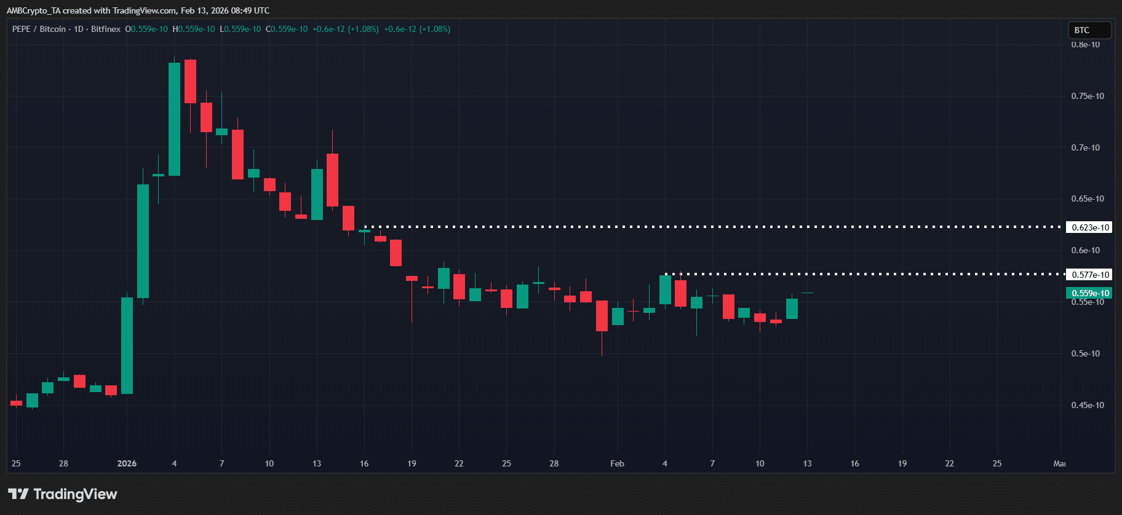Click the 2026 label on time axis
The image size is (1122, 515).
[x=127, y=463]
